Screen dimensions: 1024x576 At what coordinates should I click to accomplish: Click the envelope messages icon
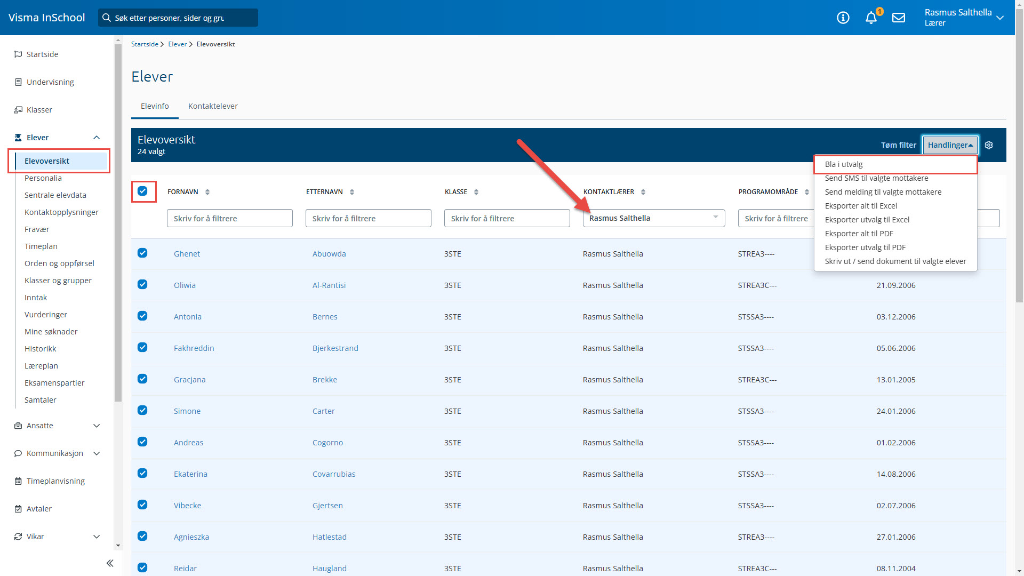[899, 18]
